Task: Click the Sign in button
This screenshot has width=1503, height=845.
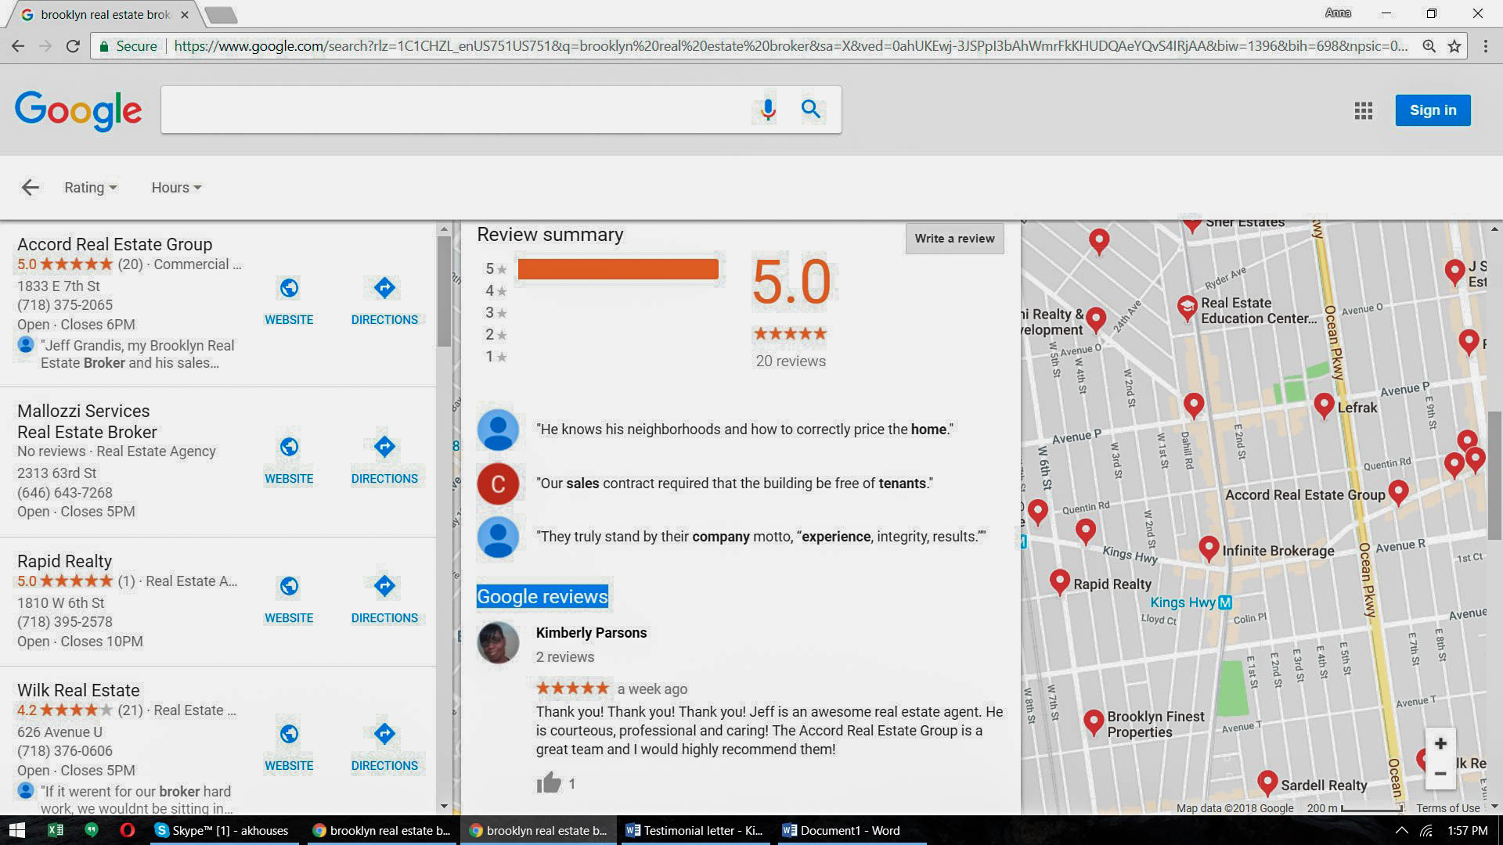Action: coord(1433,110)
